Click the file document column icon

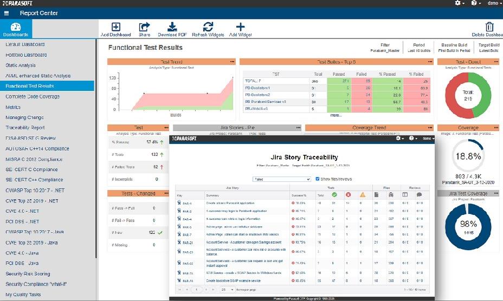click(376, 194)
